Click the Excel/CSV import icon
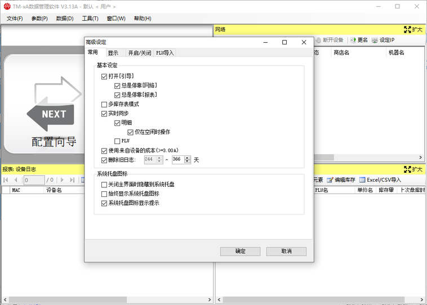Image resolution: width=427 pixels, height=305 pixels. click(362, 180)
